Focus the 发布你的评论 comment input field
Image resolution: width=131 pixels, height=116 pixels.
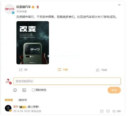click(67, 81)
